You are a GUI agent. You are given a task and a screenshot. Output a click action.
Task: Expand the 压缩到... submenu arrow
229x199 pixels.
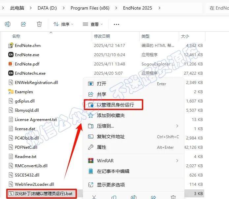[x=177, y=126]
